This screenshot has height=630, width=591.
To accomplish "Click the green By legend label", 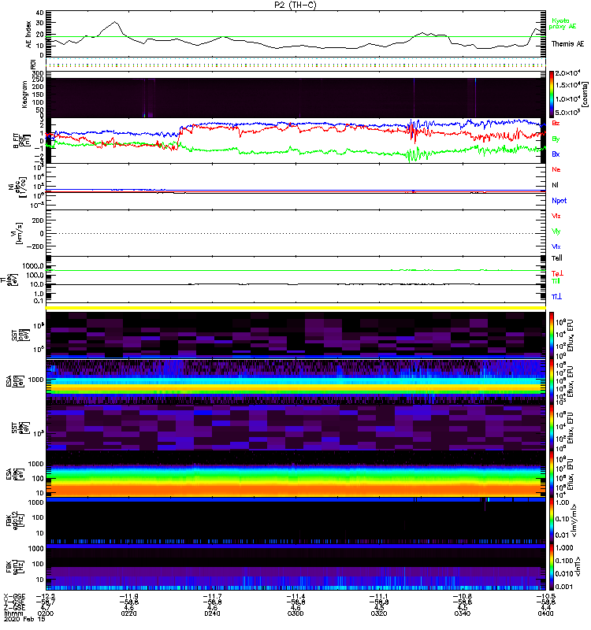I will tap(556, 139).
